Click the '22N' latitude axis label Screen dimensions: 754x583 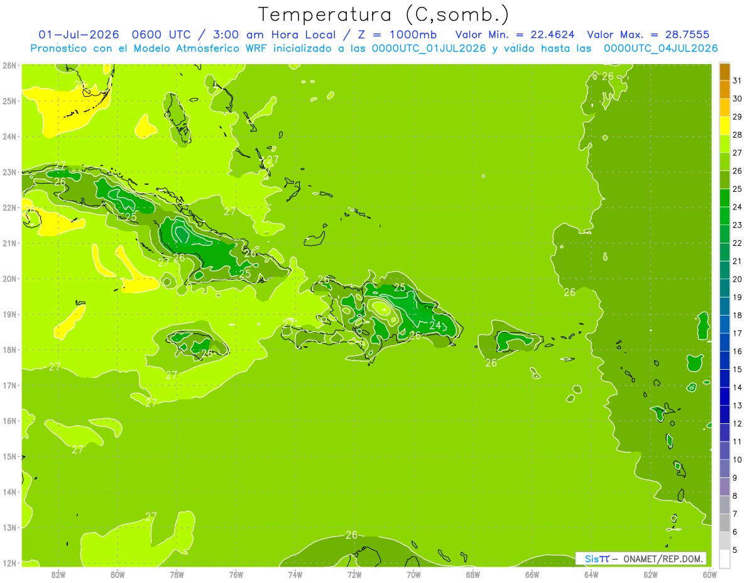(x=9, y=208)
